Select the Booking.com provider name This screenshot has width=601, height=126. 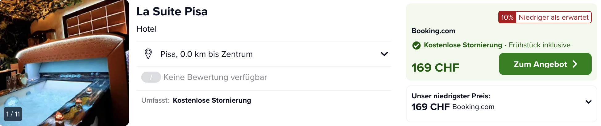coord(433,31)
